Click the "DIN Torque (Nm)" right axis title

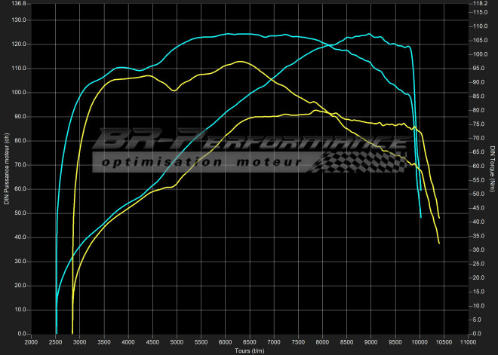pos(492,168)
